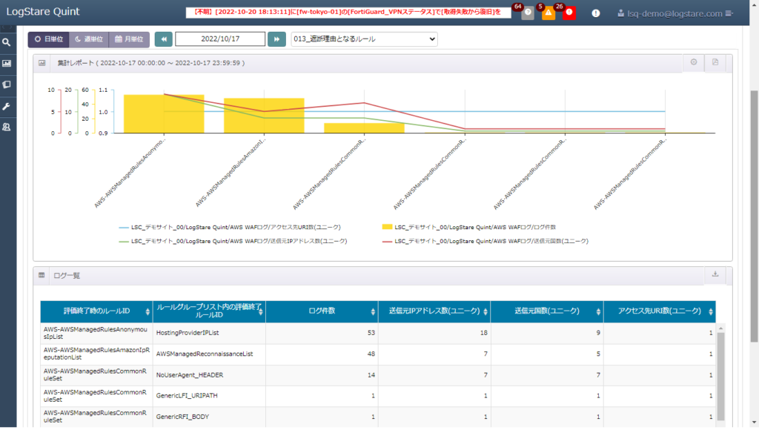Open the users icon in left sidebar
The width and height of the screenshot is (759, 430).
(6, 127)
